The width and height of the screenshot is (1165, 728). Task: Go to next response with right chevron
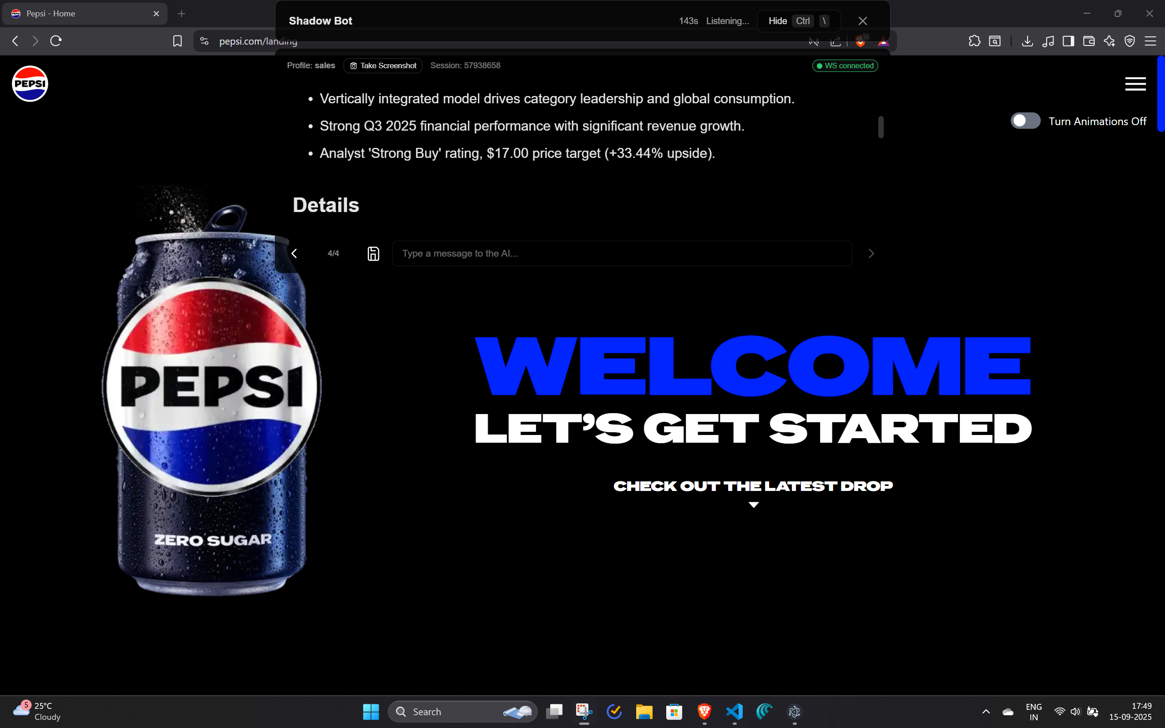(x=871, y=253)
